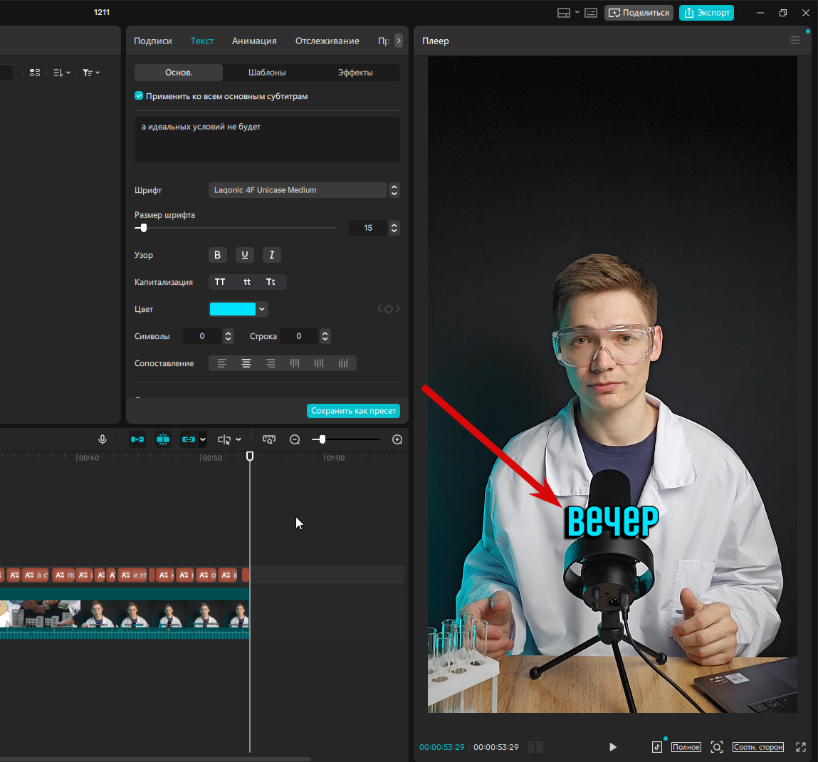818x762 pixels.
Task: Select the Основ. sub-tab
Action: (179, 73)
